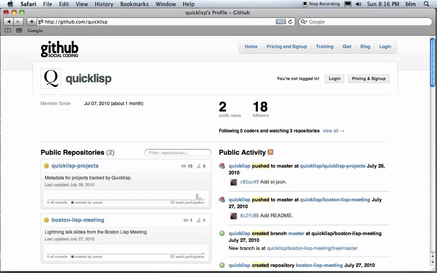Click the push icon beside quicklisp-projects push event
The image size is (437, 273).
coord(222,166)
